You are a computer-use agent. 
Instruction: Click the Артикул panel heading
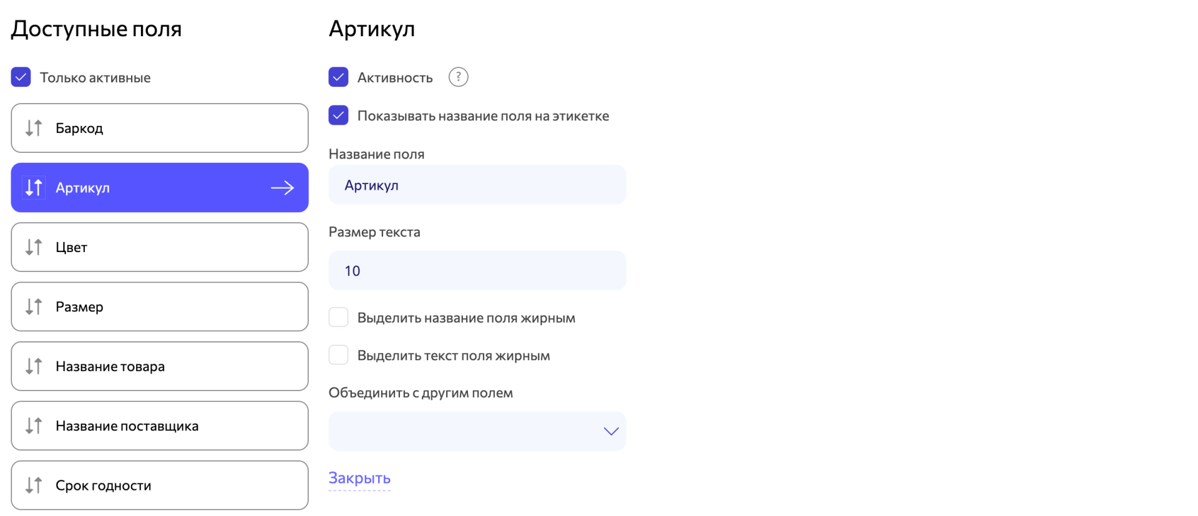tap(372, 29)
